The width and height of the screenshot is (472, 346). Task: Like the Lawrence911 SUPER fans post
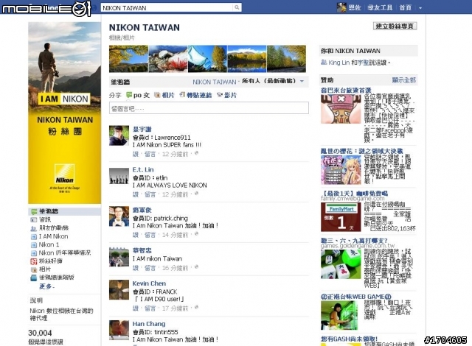tap(136, 154)
